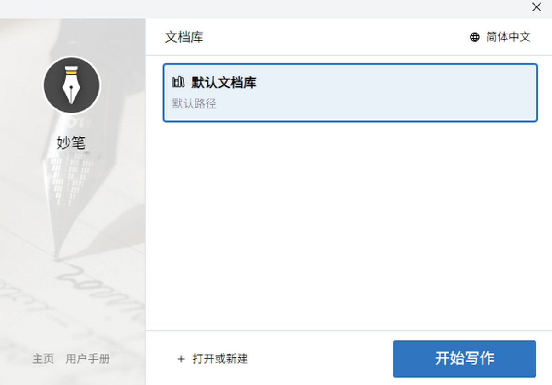Image resolution: width=552 pixels, height=385 pixels.
Task: Click the books icon beside 默认文档库
Action: pyautogui.click(x=178, y=83)
